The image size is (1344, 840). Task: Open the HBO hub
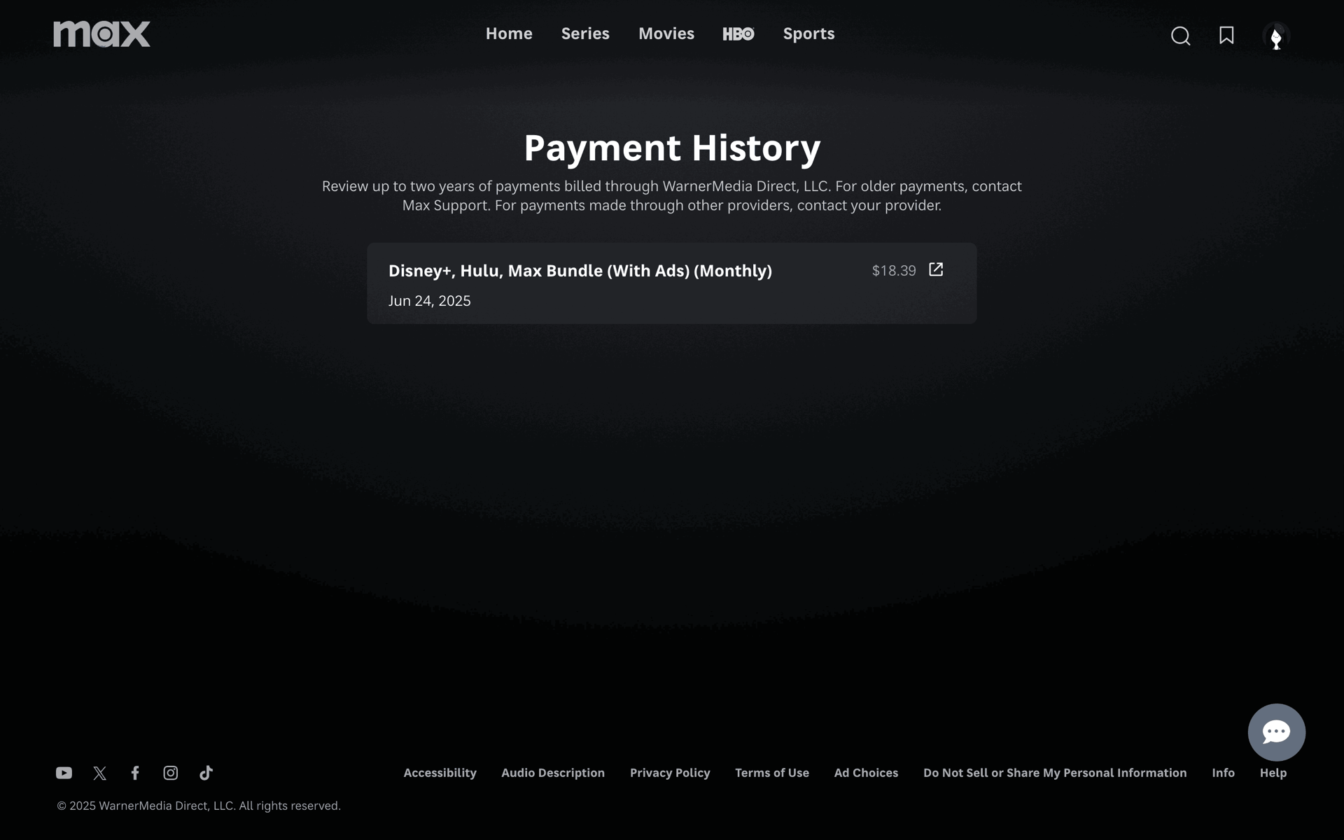[x=738, y=34]
